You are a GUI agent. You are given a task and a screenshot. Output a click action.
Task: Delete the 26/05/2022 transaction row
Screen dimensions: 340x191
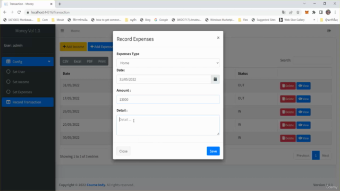click(288, 112)
